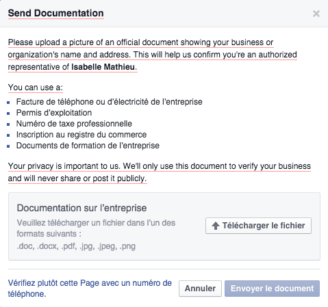Click Envoyer le document button
328x307 pixels.
272,289
